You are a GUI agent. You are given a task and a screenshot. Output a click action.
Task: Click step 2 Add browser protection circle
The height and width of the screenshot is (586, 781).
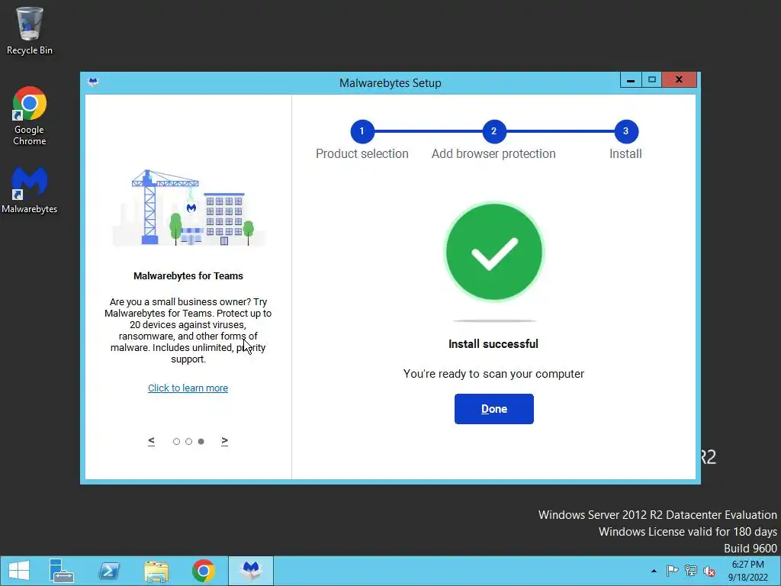[493, 131]
